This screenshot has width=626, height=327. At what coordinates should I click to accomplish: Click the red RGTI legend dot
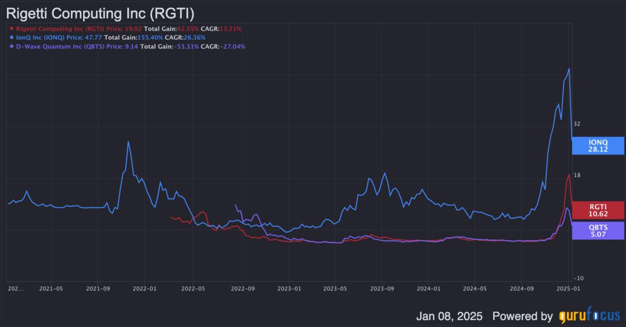click(12, 27)
